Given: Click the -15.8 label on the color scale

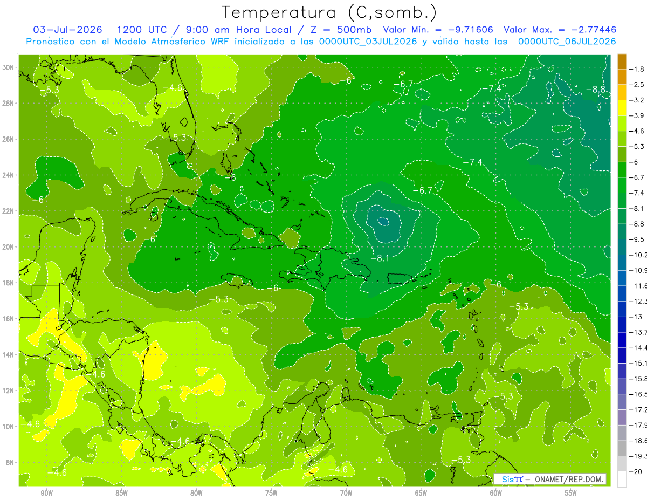Looking at the screenshot, I should coord(638,379).
